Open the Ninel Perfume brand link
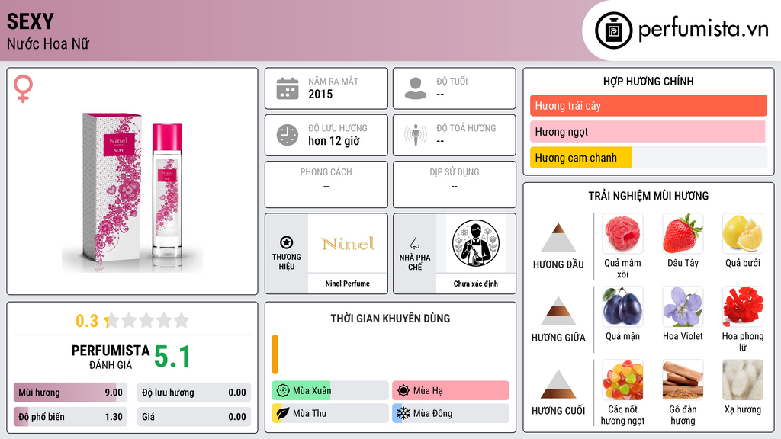Screen dimensions: 781x439 pyautogui.click(x=348, y=284)
